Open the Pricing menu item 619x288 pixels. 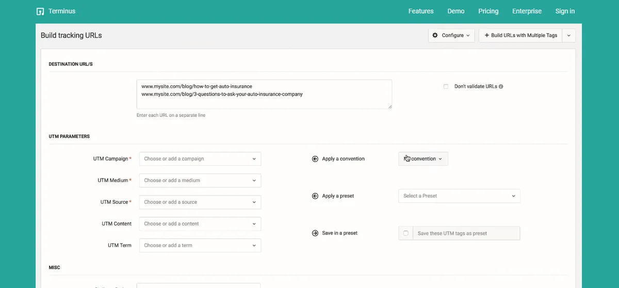click(488, 11)
